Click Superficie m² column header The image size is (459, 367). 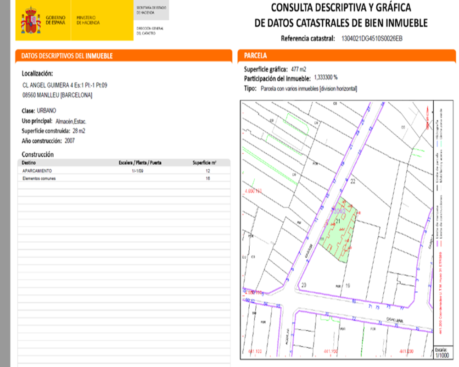[x=204, y=163]
